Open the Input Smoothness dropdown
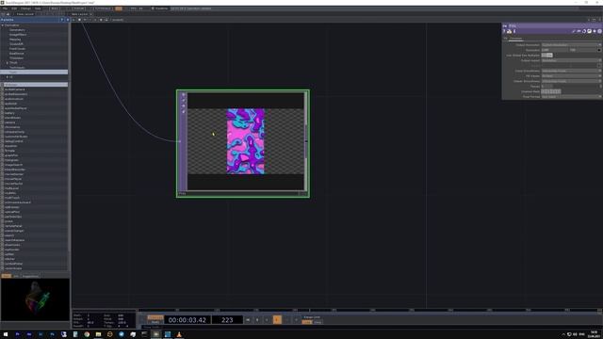This screenshot has height=339, width=603. [x=571, y=71]
